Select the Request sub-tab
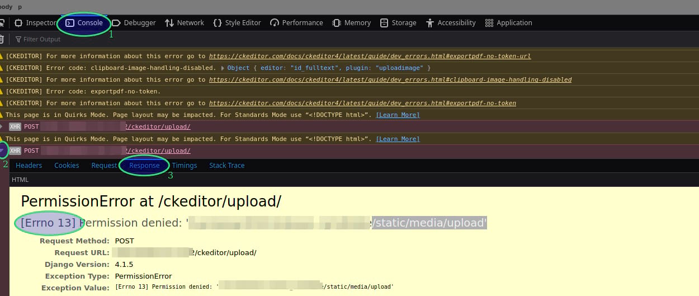 (104, 166)
